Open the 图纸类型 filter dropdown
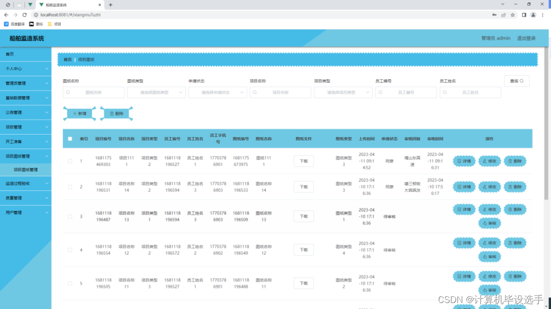Viewport: 551px width, 309px height. (156, 92)
